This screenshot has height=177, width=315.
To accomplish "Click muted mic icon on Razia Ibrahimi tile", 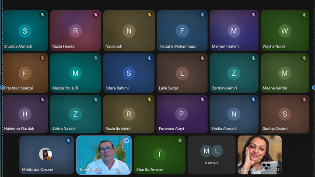I will coord(150,100).
